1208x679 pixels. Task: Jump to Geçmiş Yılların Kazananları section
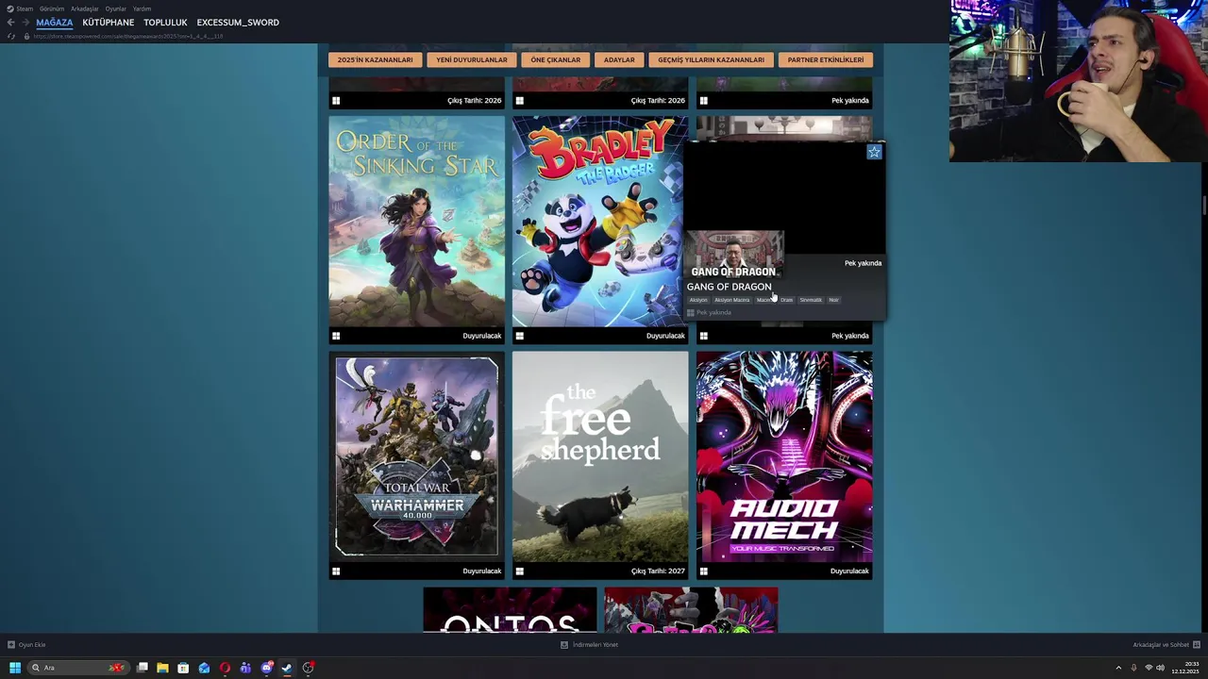[x=711, y=59]
